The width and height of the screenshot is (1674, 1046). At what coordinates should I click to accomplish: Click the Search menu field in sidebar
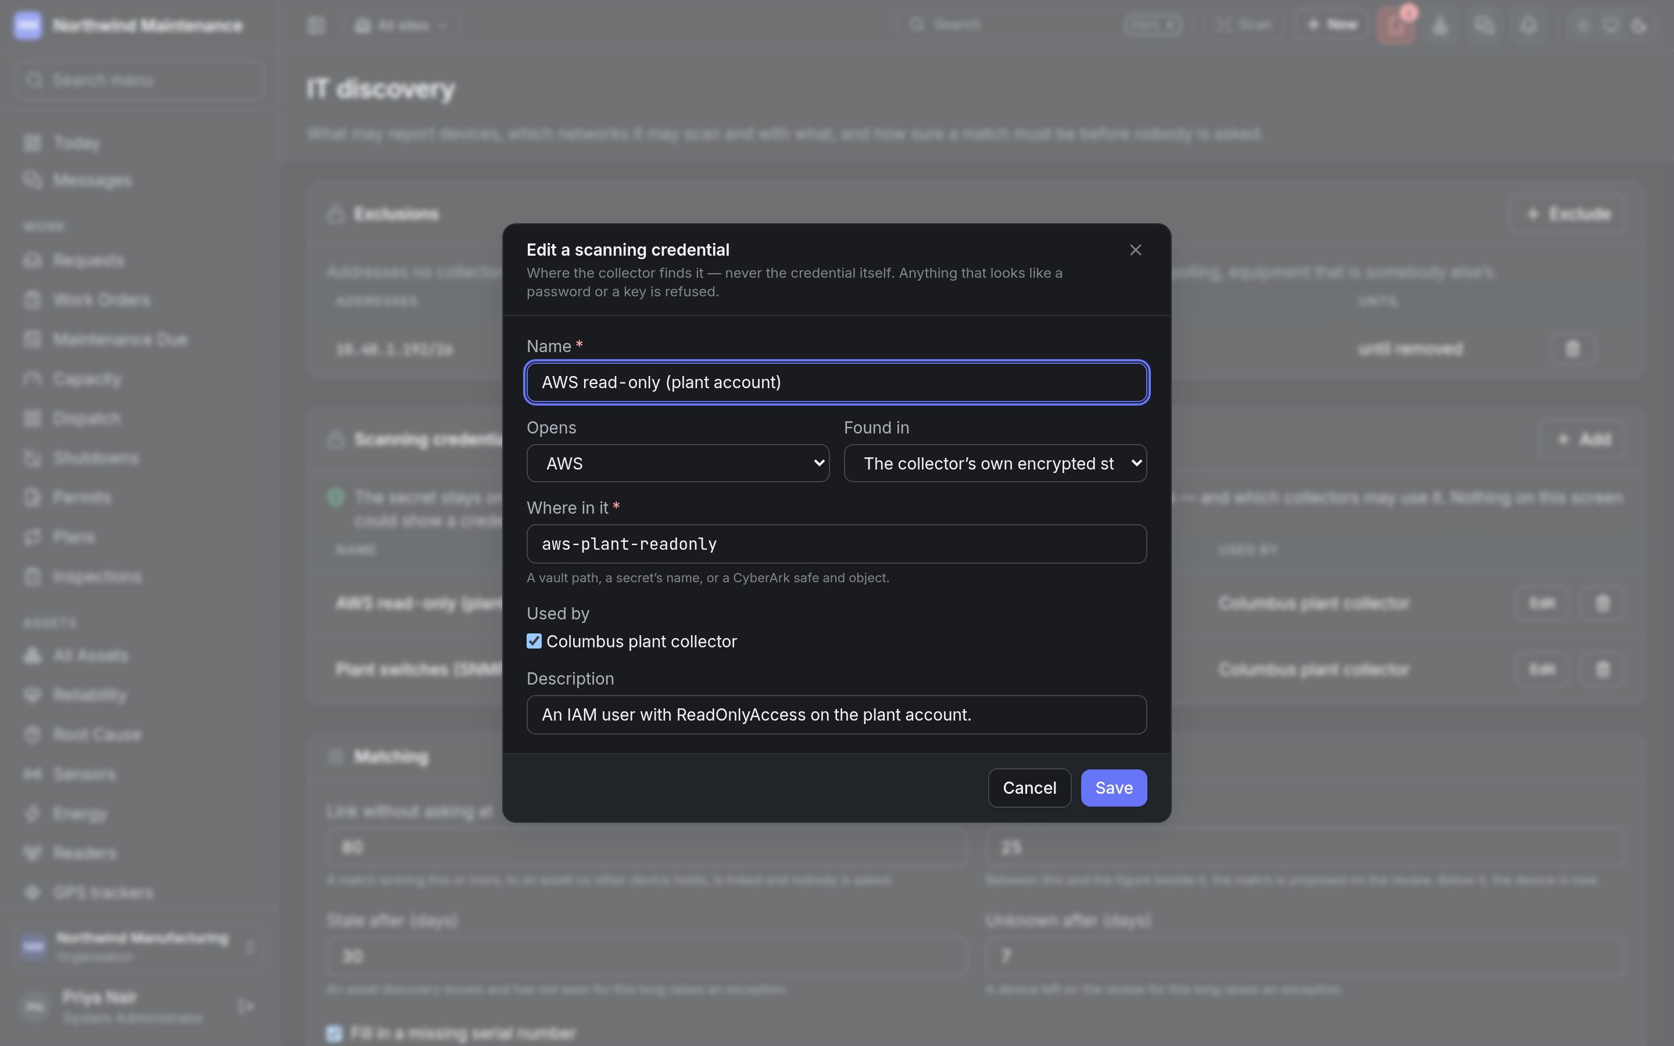coord(138,80)
